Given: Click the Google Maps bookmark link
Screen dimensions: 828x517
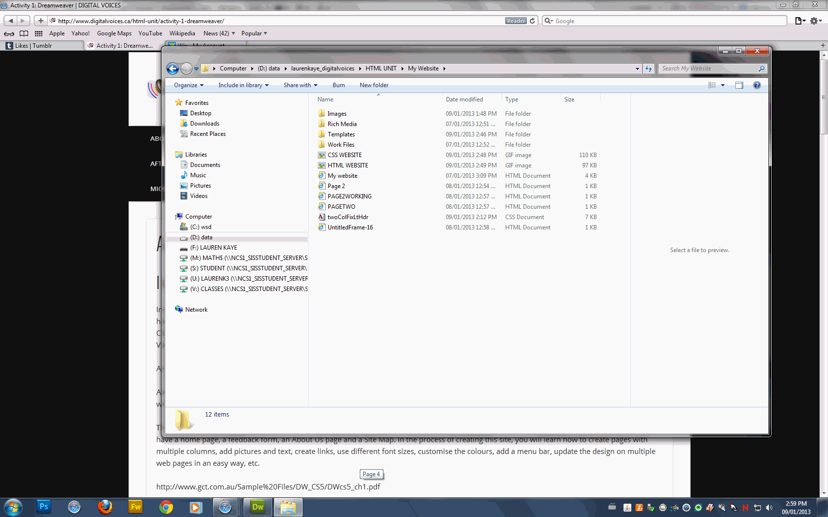Looking at the screenshot, I should [x=114, y=33].
